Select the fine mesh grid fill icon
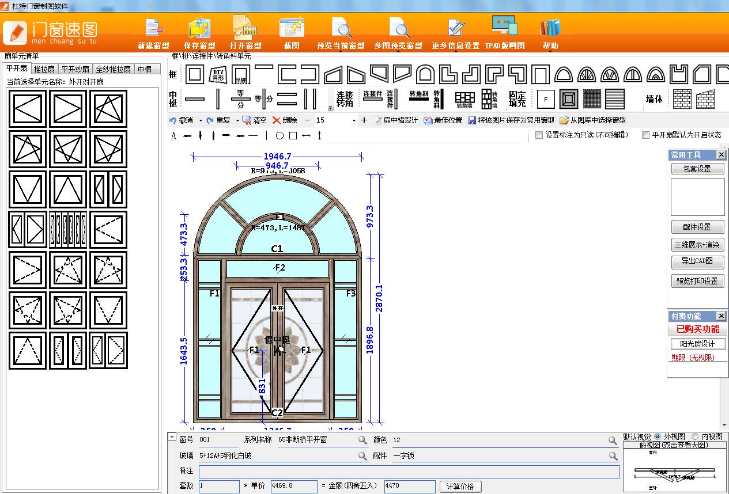The height and width of the screenshot is (494, 729). [592, 99]
